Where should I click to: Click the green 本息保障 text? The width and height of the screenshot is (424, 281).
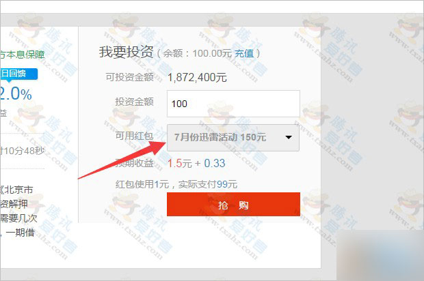point(25,55)
